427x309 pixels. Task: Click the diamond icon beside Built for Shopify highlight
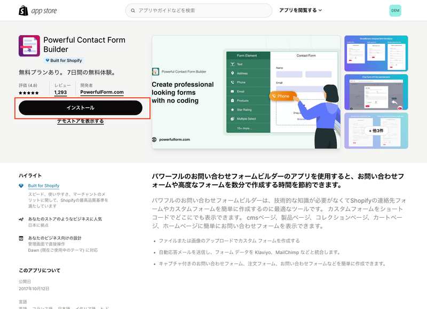(x=21, y=186)
